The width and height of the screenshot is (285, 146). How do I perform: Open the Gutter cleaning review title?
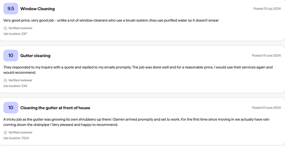35,56
